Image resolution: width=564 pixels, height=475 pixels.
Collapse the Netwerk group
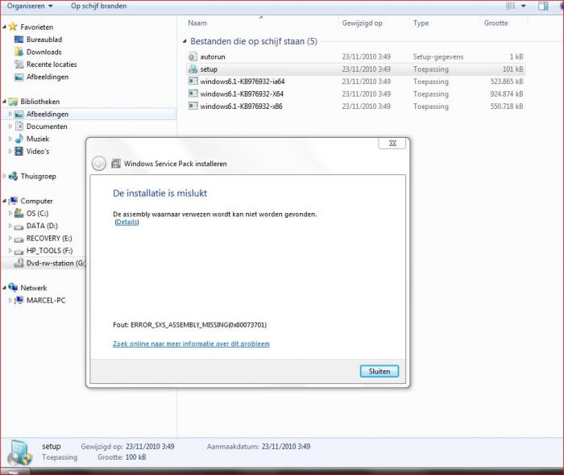4,288
